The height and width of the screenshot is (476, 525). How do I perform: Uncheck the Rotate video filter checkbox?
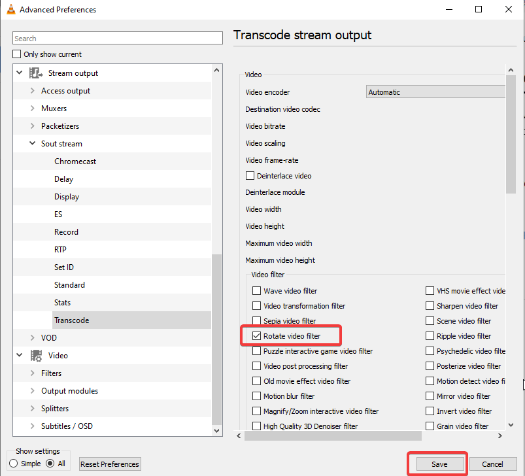click(256, 336)
